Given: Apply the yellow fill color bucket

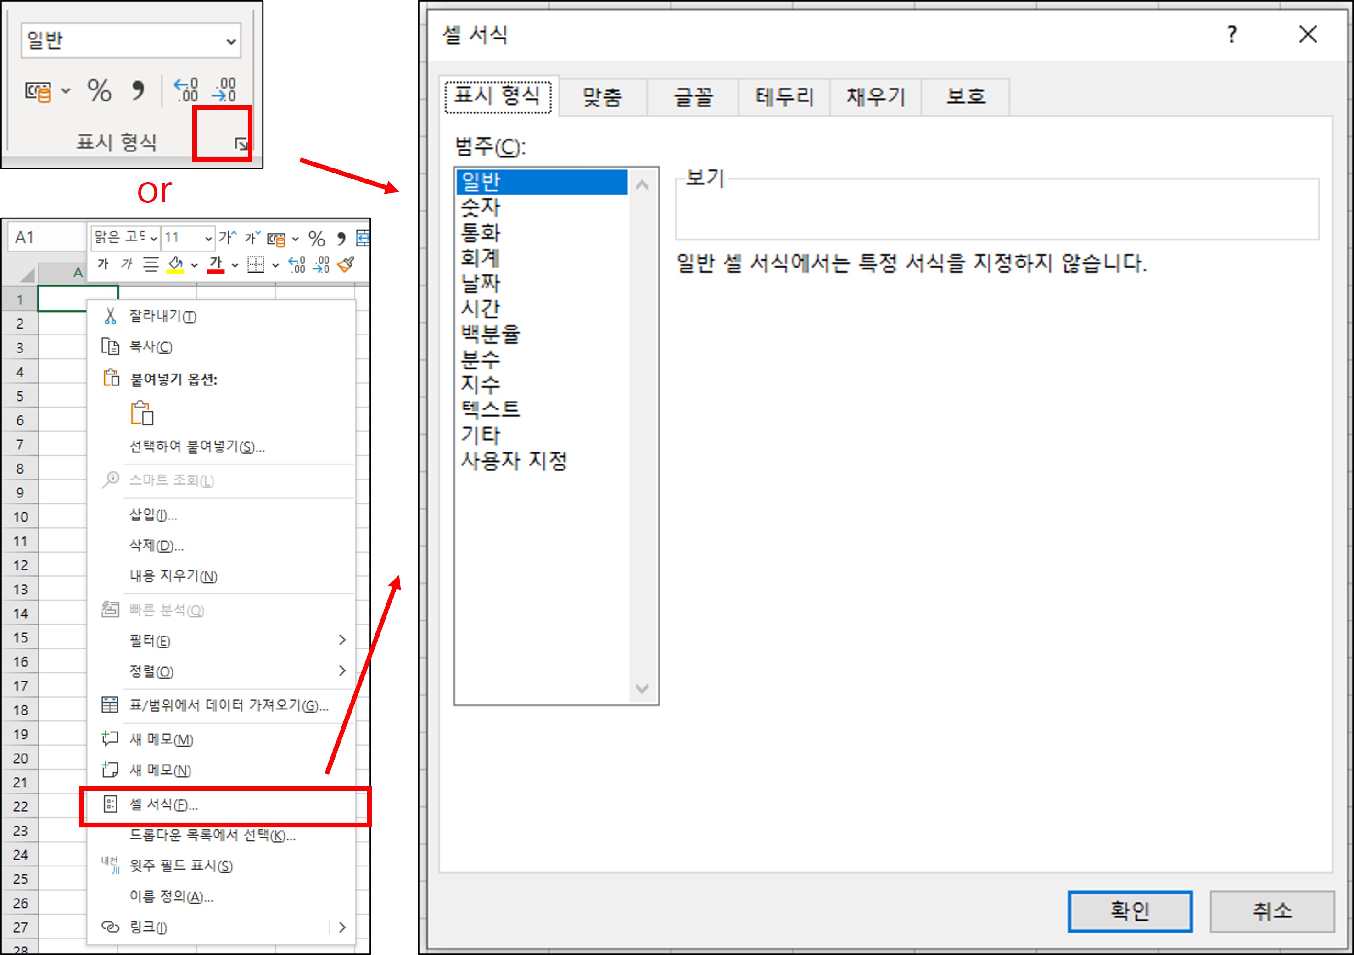Looking at the screenshot, I should [175, 265].
